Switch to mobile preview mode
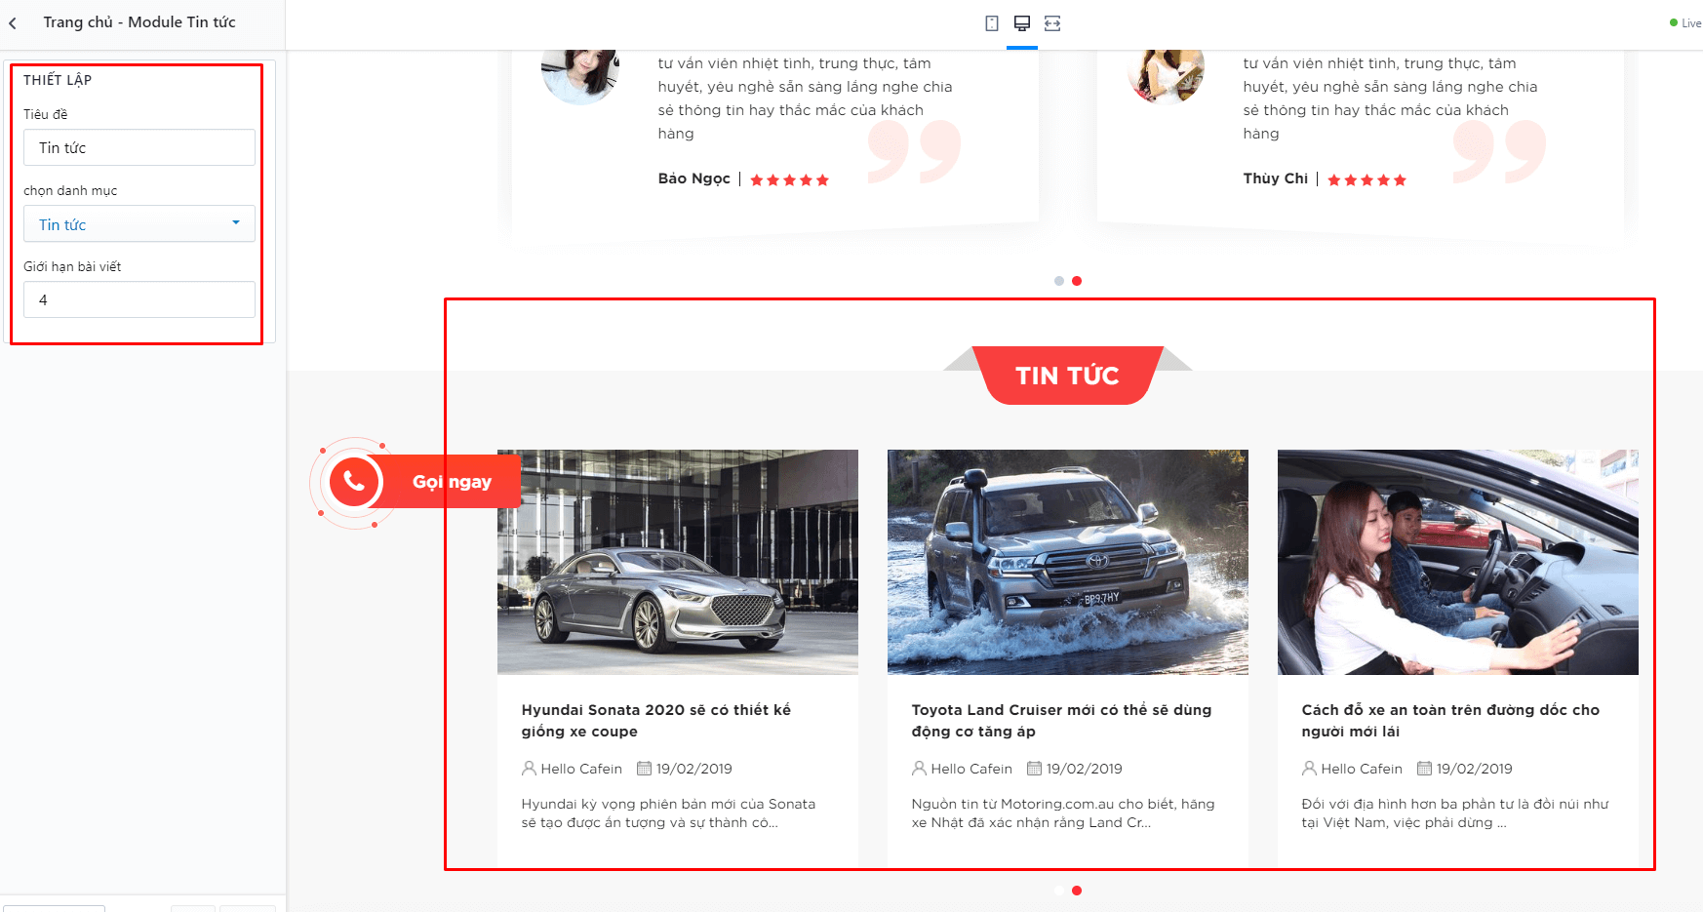 tap(992, 23)
